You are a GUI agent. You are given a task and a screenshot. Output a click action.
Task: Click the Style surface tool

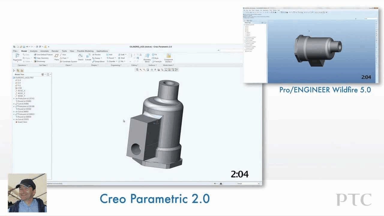155,58
